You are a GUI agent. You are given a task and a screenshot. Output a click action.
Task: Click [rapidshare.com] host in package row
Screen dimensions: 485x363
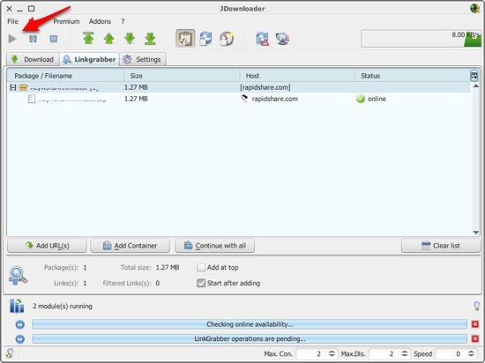[x=265, y=87]
